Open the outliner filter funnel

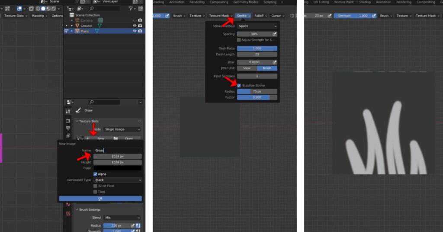pyautogui.click(x=131, y=9)
